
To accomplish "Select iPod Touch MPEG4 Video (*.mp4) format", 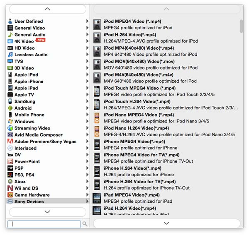I will pos(166,91).
